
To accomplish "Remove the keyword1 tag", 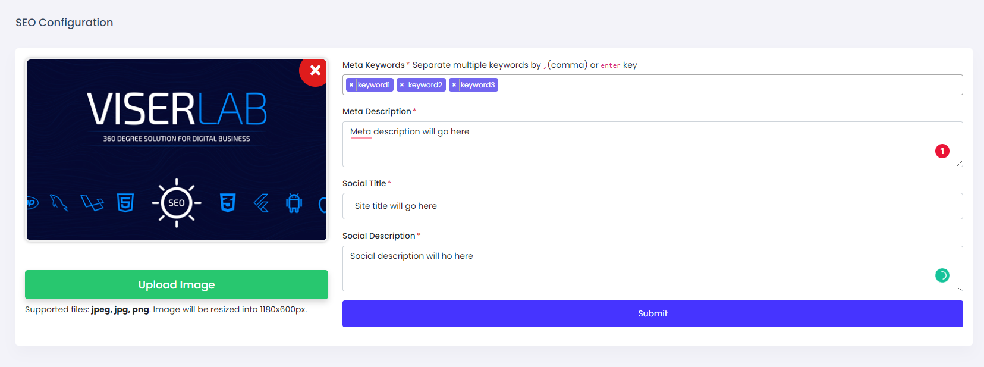I will pyautogui.click(x=351, y=85).
